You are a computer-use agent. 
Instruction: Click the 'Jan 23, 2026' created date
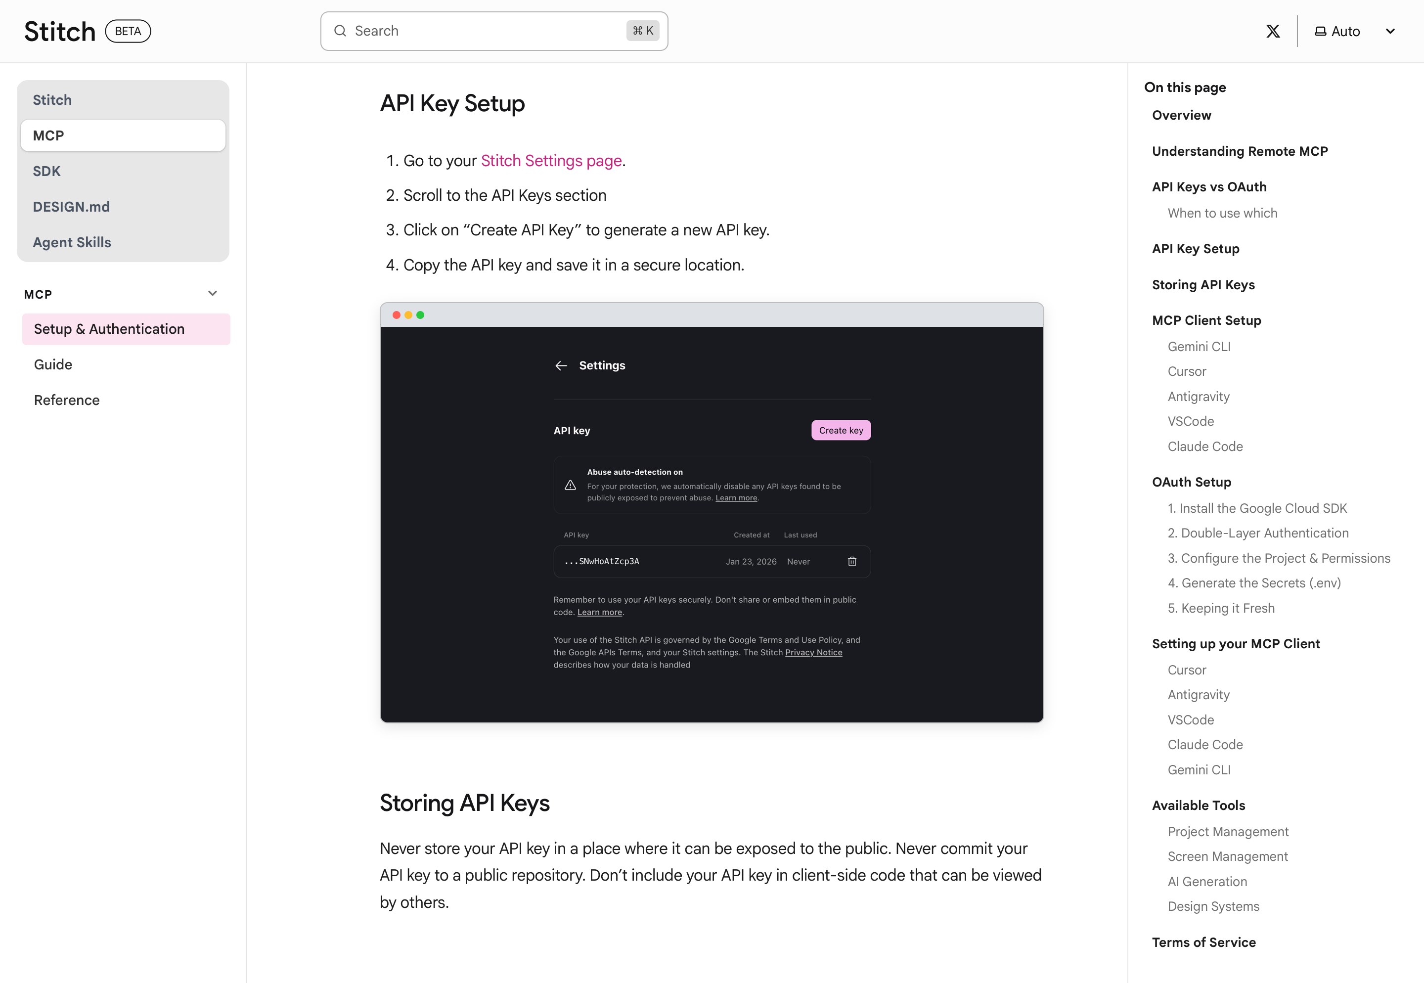751,562
